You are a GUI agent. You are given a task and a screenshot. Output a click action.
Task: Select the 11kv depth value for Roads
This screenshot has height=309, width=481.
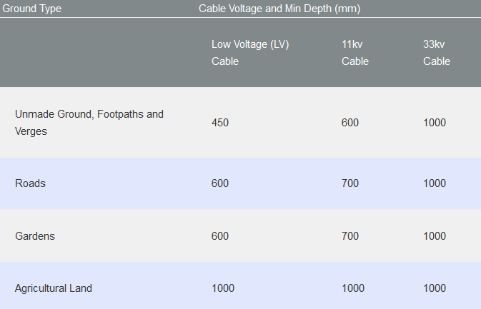pyautogui.click(x=350, y=183)
